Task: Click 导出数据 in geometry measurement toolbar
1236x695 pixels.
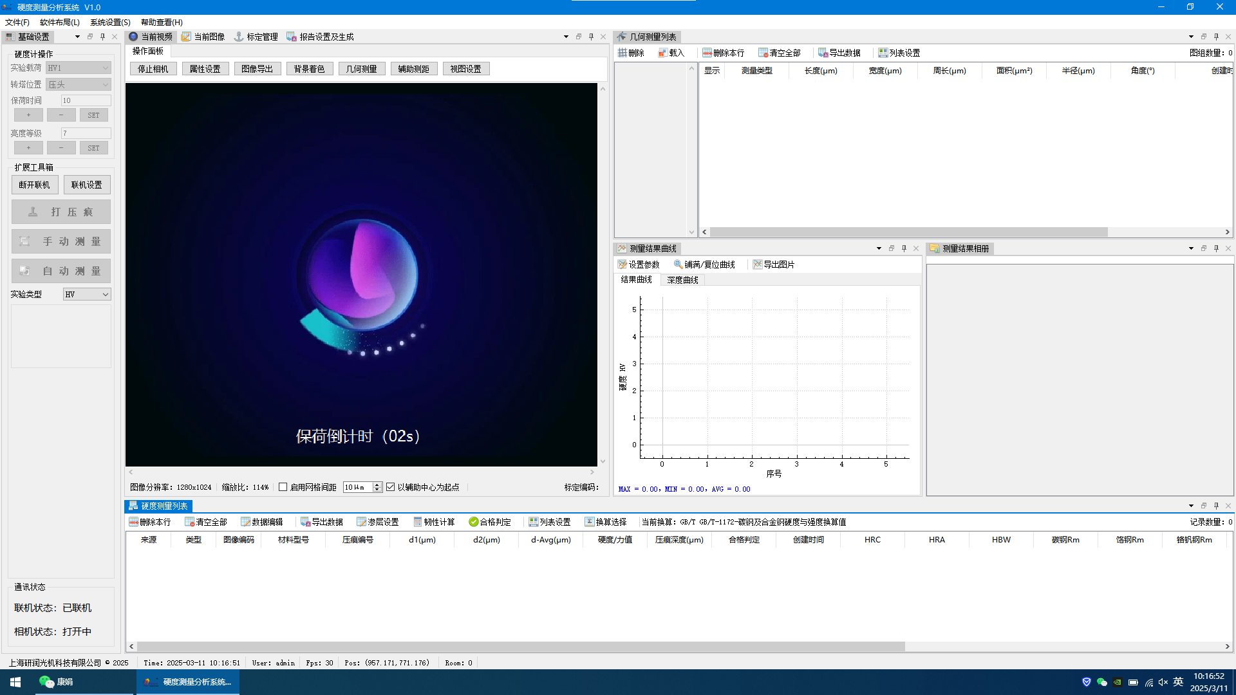Action: (x=839, y=53)
